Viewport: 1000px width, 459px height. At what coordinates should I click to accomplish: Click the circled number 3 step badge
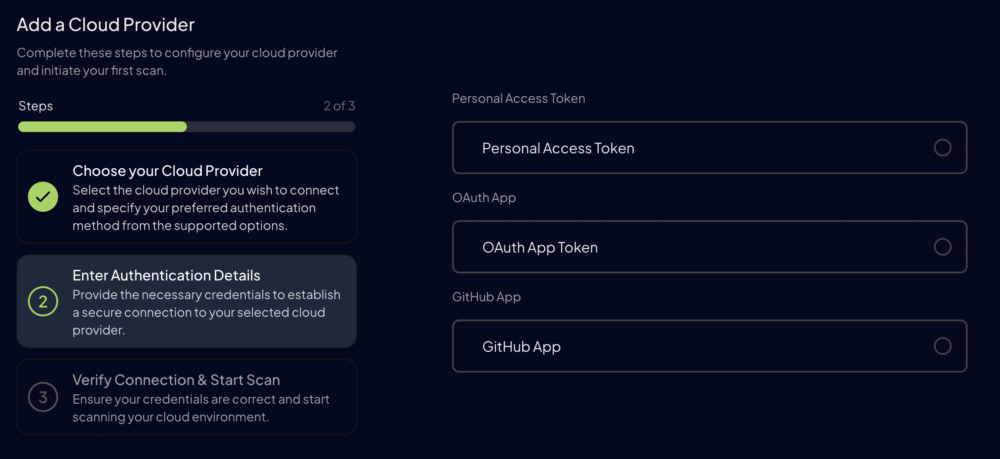click(43, 397)
